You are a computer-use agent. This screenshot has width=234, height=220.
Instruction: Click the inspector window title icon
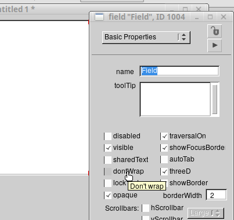[99, 17]
